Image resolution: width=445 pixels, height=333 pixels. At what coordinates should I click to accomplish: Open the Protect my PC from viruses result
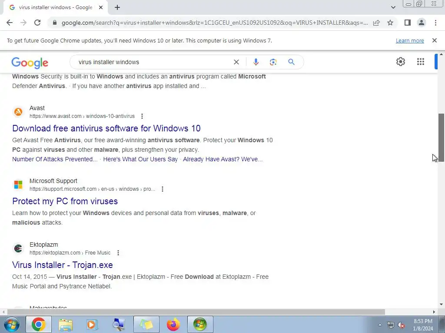click(x=65, y=201)
